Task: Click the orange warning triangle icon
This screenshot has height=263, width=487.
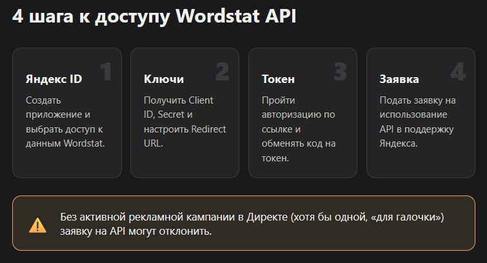Action: [x=37, y=225]
